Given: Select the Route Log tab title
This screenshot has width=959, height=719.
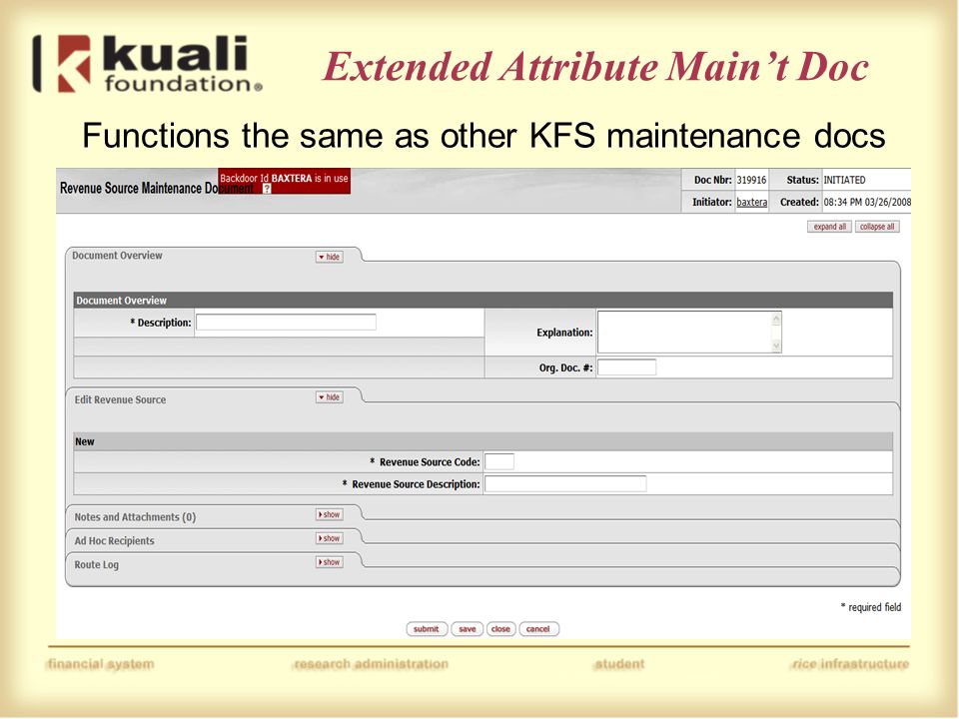Looking at the screenshot, I should point(97,565).
